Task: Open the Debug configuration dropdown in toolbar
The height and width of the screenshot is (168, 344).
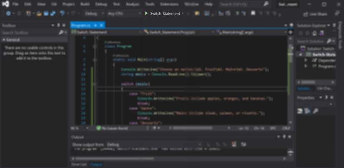Action: coord(94,14)
